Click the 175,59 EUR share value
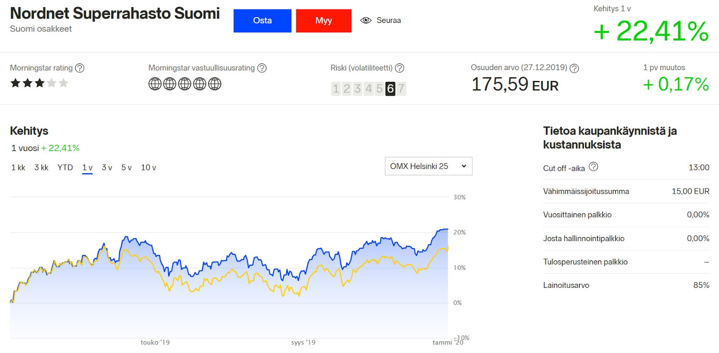719x353 pixels. point(515,84)
